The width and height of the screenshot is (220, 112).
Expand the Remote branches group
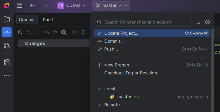point(99,105)
